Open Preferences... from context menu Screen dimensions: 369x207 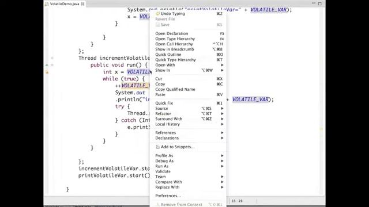pyautogui.click(x=189, y=195)
